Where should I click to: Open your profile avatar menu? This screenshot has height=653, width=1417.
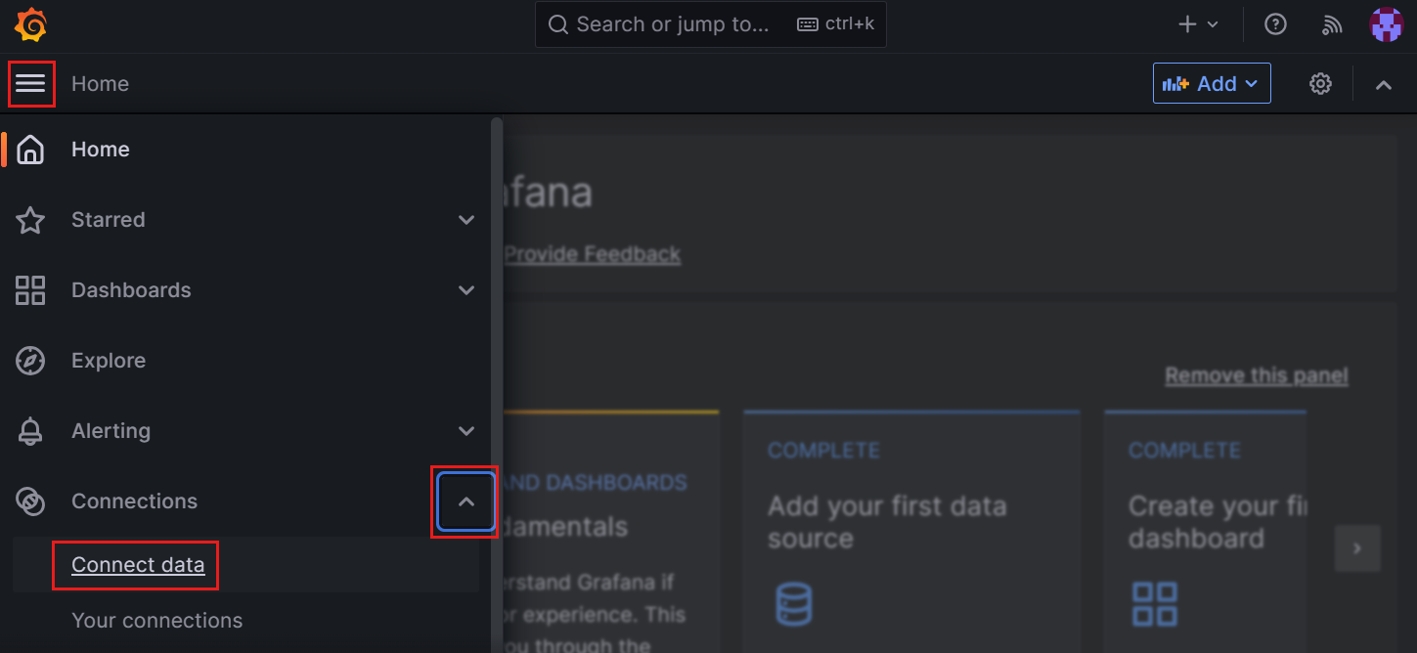1386,23
